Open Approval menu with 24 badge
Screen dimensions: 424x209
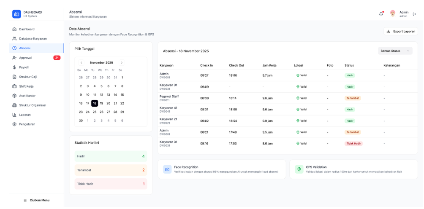tap(36, 58)
